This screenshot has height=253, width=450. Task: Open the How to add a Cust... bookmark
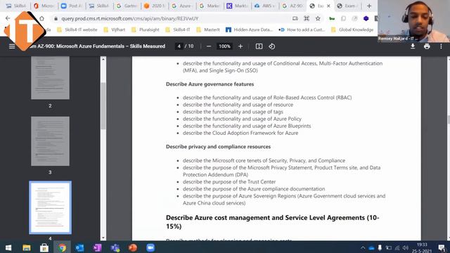pos(302,30)
